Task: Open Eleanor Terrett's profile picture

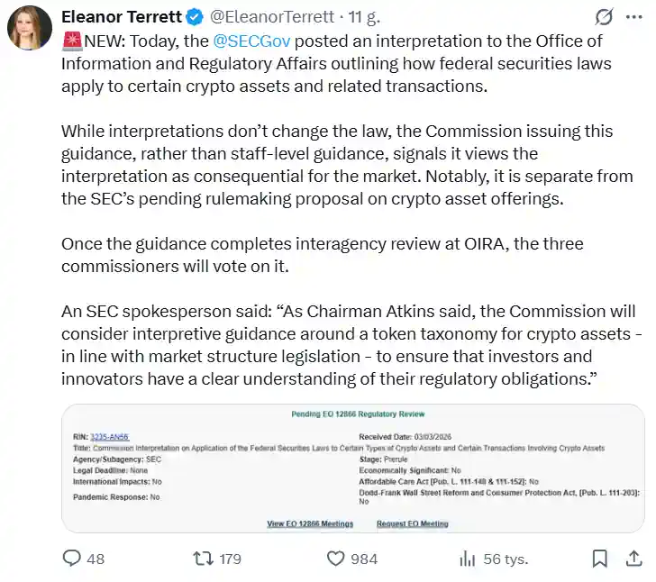Action: pyautogui.click(x=30, y=26)
